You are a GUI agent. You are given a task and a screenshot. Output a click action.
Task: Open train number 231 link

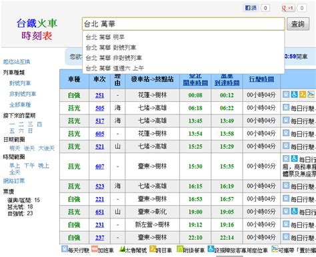99,225
